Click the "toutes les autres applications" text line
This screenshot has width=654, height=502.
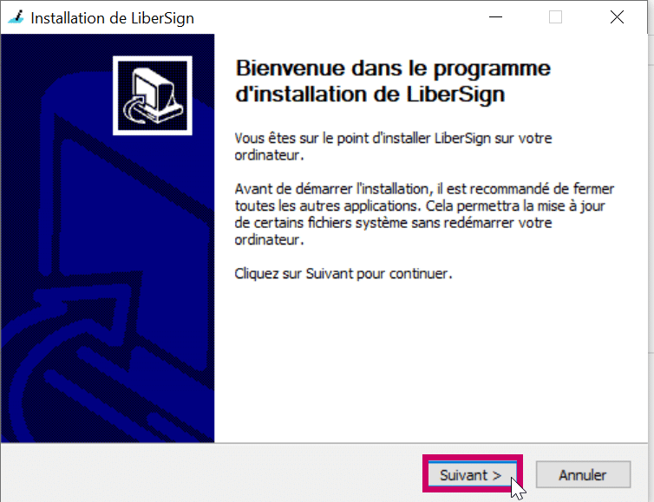pos(420,205)
